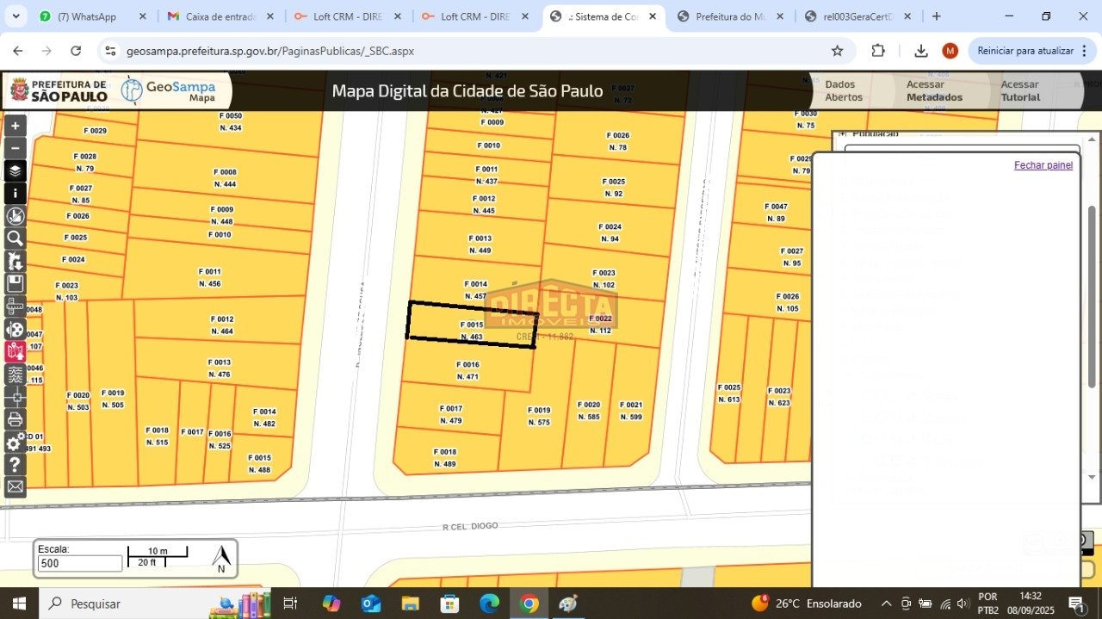
Task: Open the magnifier search tool
Action: pyautogui.click(x=15, y=238)
